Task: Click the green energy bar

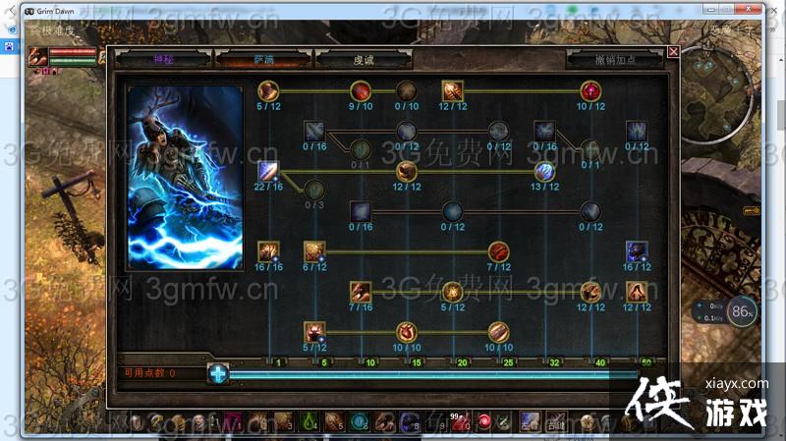Action: pos(73,61)
